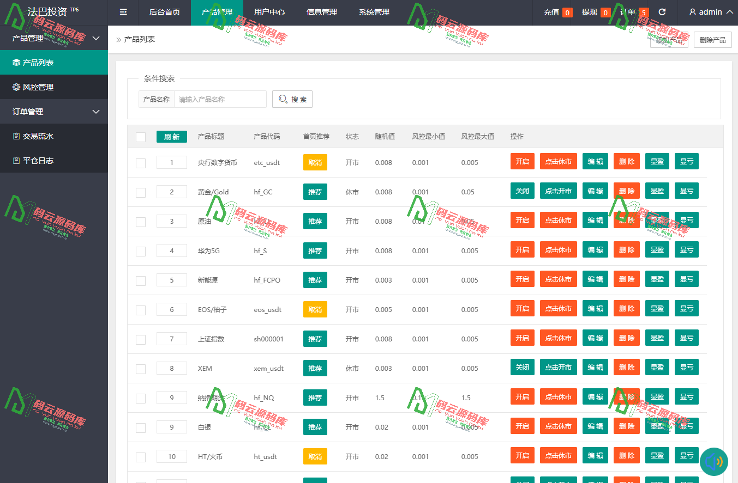
Task: Click the magnifier icon in 搜索 button
Action: (283, 99)
